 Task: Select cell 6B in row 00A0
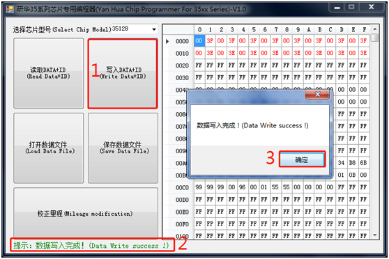(x=363, y=163)
